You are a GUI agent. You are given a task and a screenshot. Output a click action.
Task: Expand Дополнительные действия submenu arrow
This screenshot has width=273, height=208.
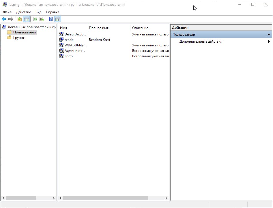point(269,41)
